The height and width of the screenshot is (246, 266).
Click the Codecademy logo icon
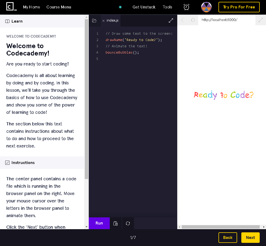(x=11, y=7)
